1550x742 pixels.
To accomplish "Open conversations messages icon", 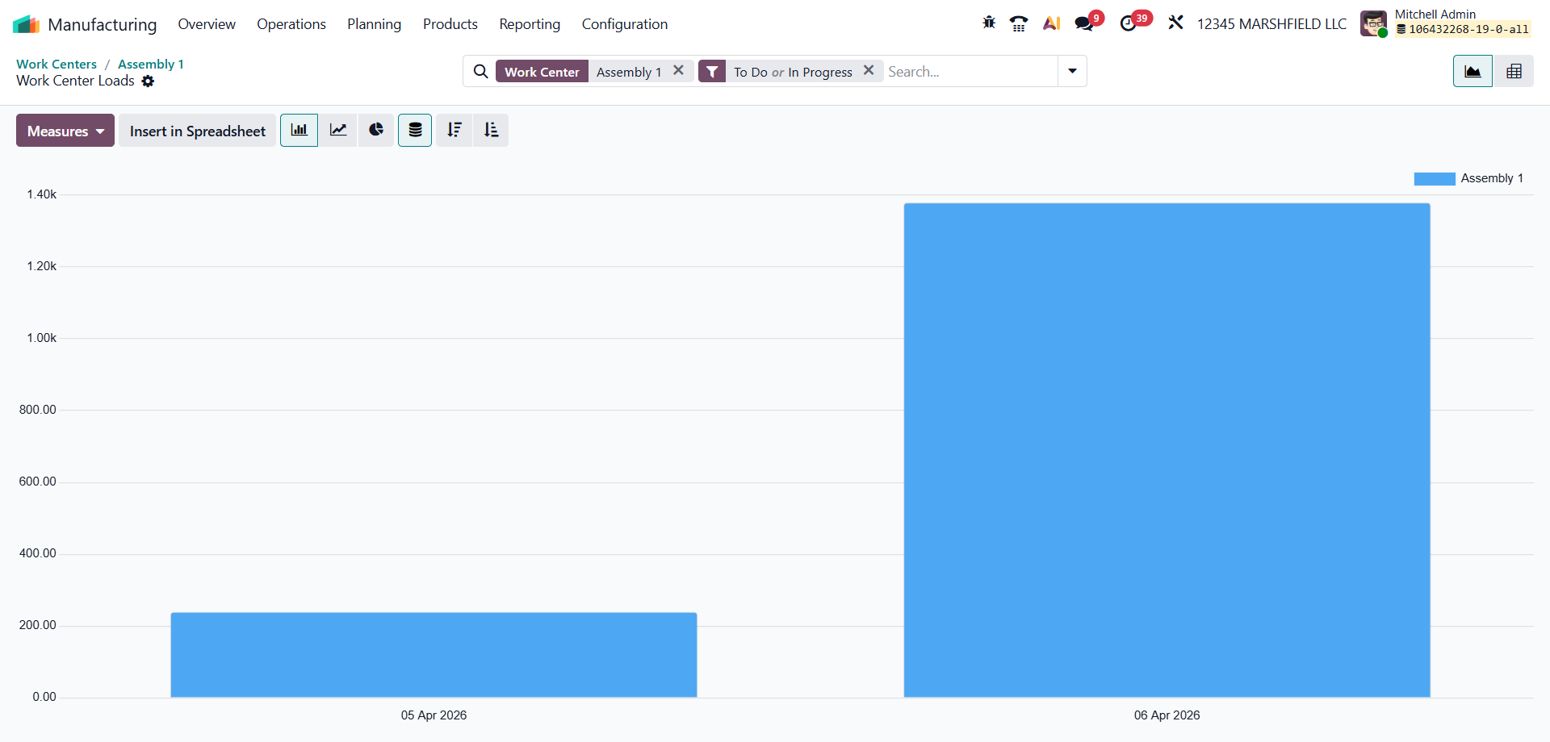I will (x=1084, y=23).
